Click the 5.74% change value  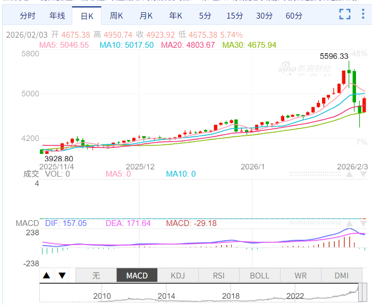point(232,35)
